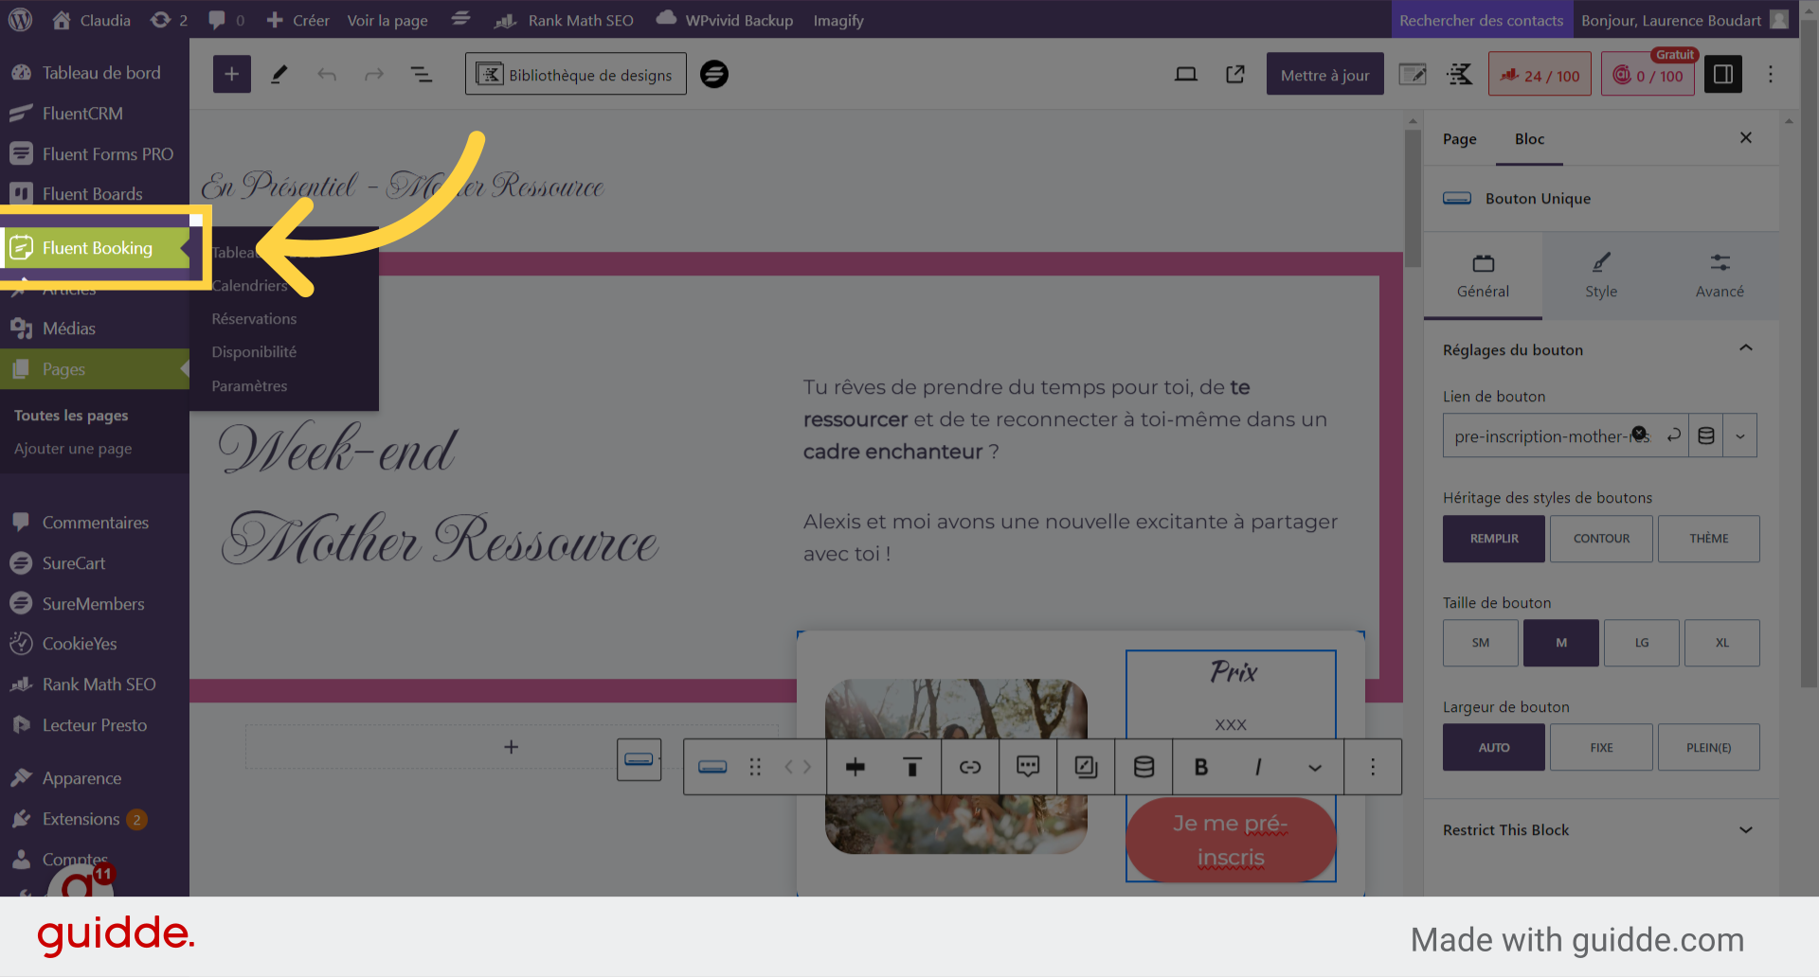Open page preview in a new tab
This screenshot has height=977, width=1819.
[1235, 75]
